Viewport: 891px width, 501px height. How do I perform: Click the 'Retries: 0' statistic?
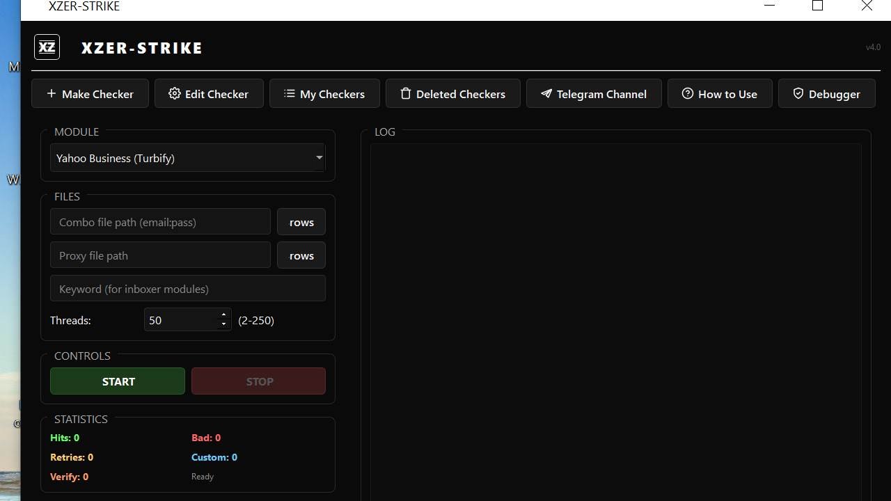click(72, 457)
